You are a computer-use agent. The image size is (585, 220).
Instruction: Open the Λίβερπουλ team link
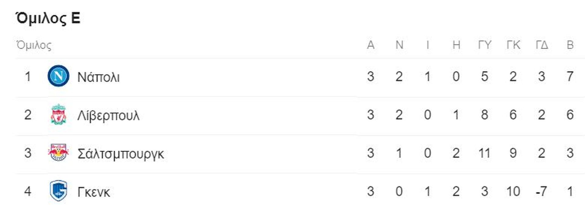108,116
